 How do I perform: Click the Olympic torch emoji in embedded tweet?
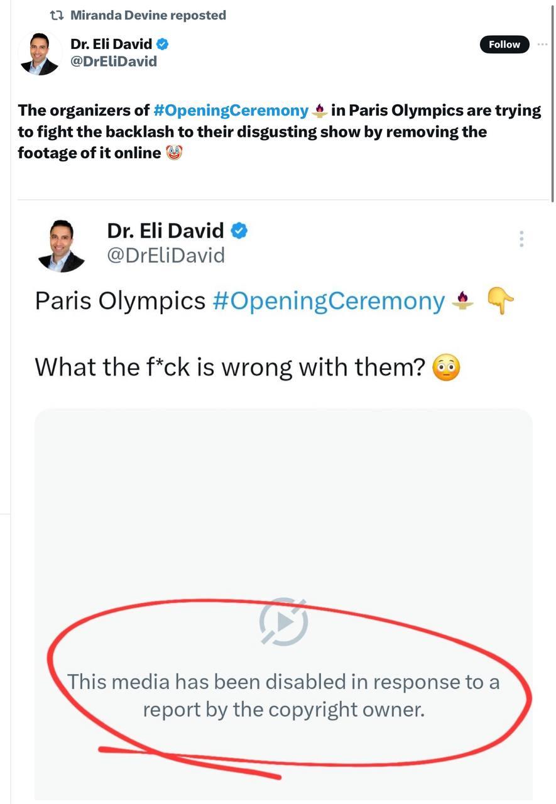click(x=464, y=301)
